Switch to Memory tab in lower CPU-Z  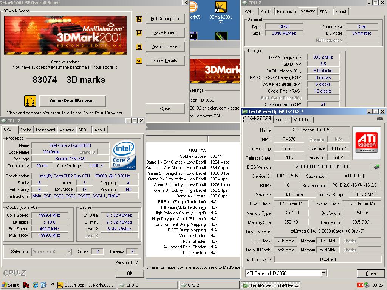67,130
